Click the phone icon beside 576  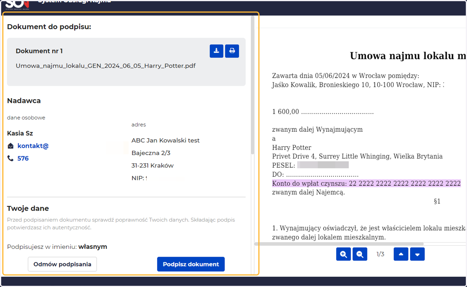pos(11,158)
